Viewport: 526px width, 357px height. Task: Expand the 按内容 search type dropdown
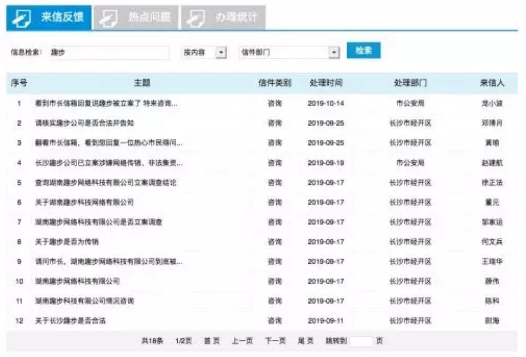221,52
